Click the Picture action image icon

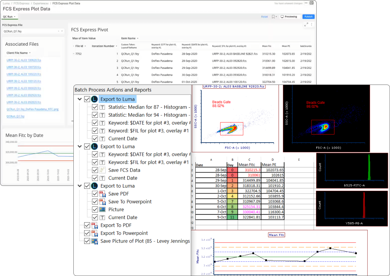click(102, 210)
